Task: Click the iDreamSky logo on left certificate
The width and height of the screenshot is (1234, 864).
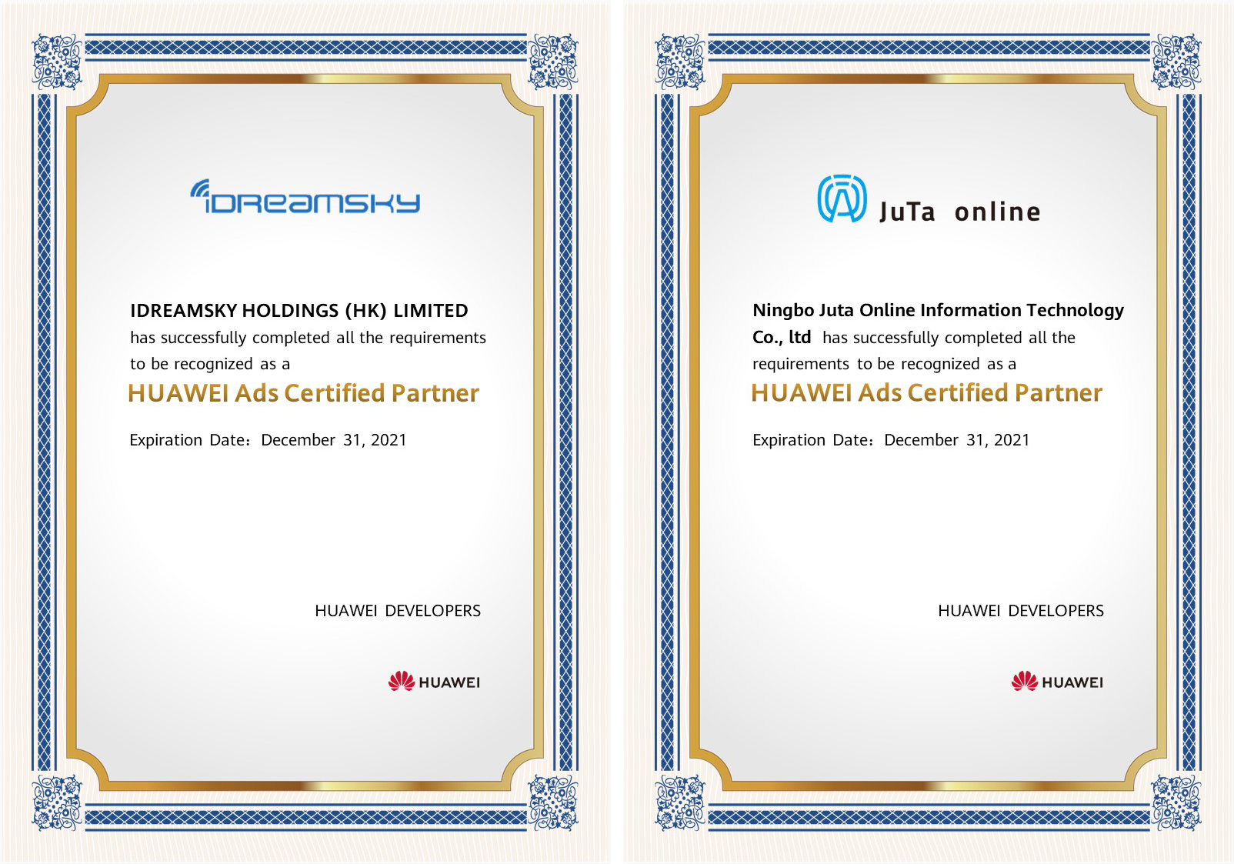Action: 305,198
